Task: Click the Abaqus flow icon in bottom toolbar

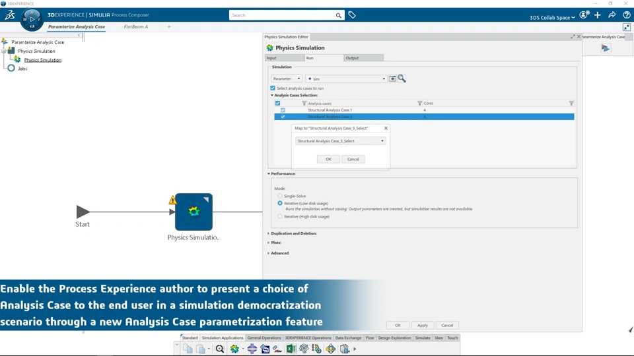Action: pos(277,349)
